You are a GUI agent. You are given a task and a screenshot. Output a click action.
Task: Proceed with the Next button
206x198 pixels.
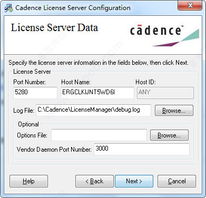tap(134, 181)
